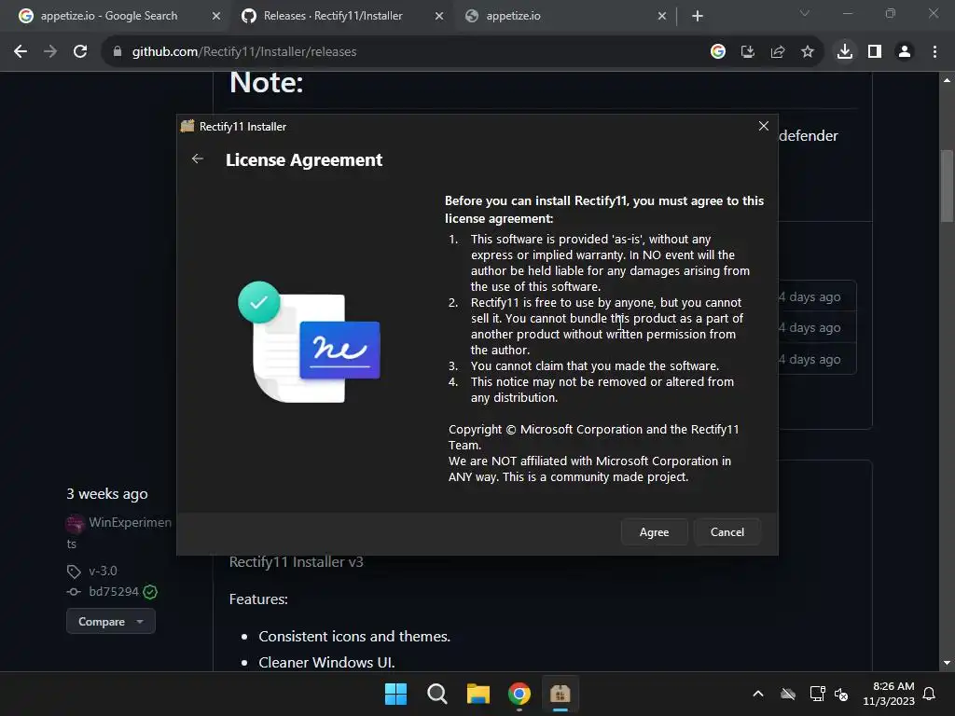This screenshot has height=716, width=955.
Task: Click the signed document license illustration
Action: (309, 341)
